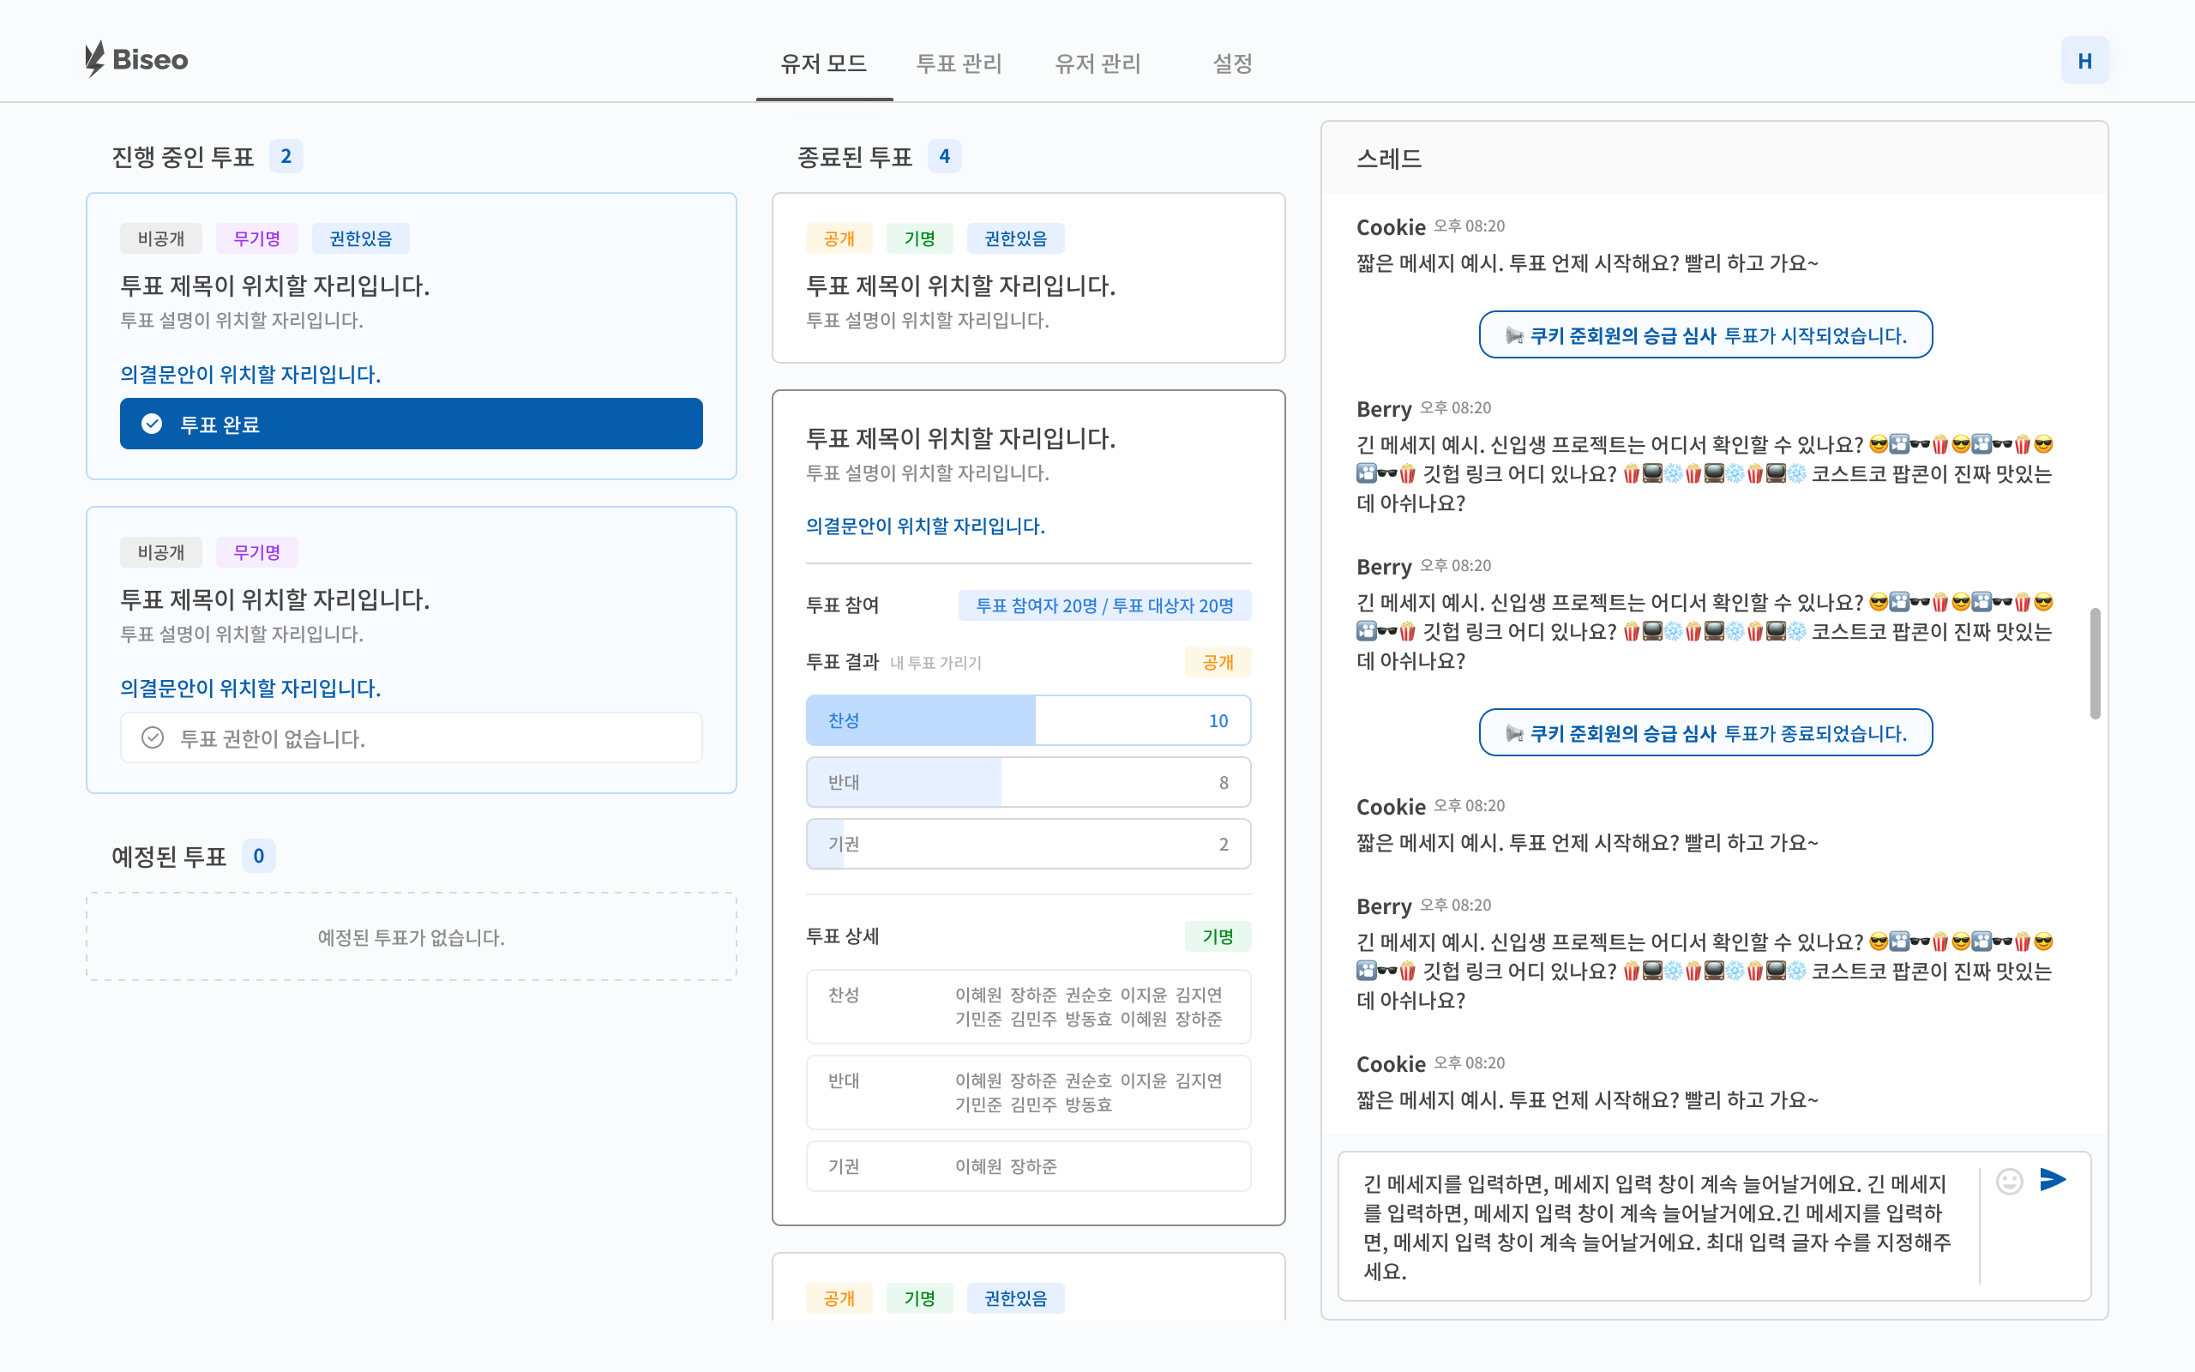Switch to the 투표 관리 tab

[x=959, y=63]
